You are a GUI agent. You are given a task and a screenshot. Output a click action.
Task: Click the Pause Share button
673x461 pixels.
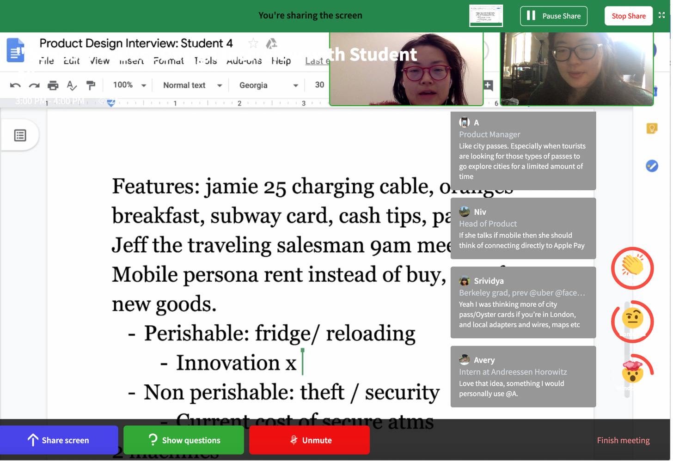(x=553, y=16)
